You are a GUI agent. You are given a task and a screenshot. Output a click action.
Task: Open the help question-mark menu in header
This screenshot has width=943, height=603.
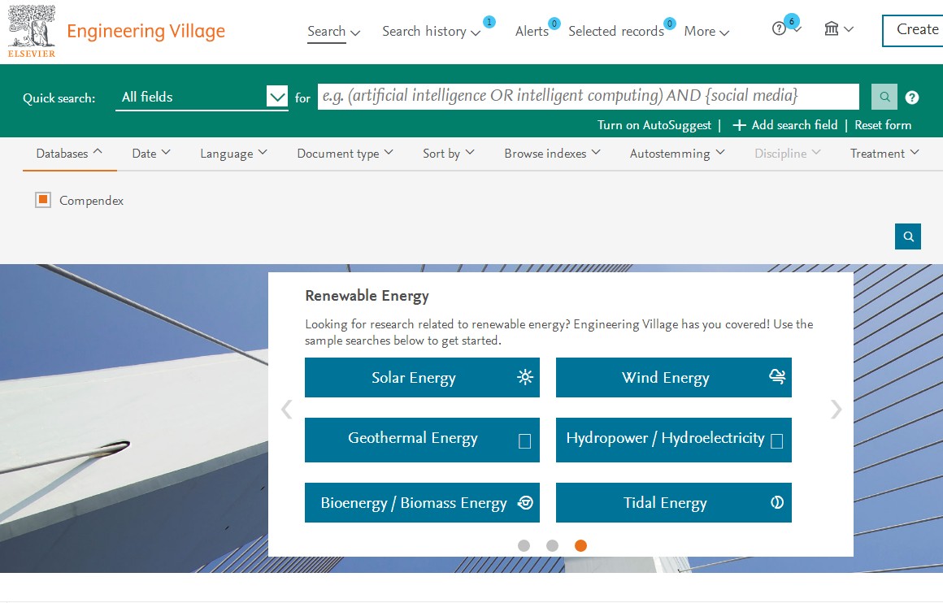[786, 28]
